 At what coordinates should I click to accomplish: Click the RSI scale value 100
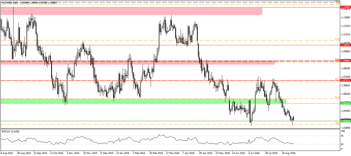coord(343,131)
